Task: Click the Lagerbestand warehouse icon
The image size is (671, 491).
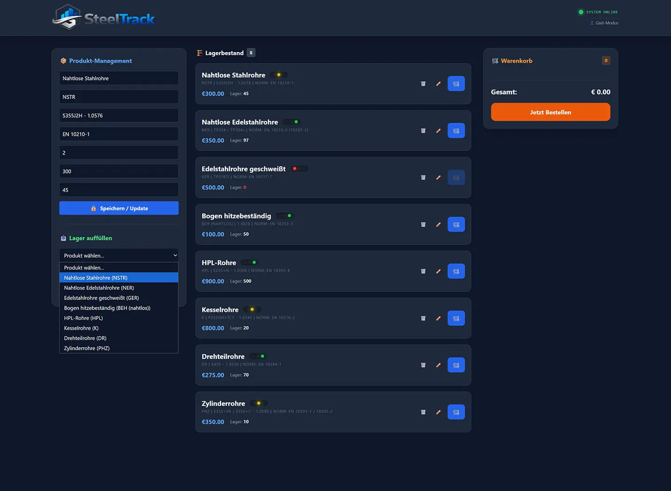Action: click(200, 53)
